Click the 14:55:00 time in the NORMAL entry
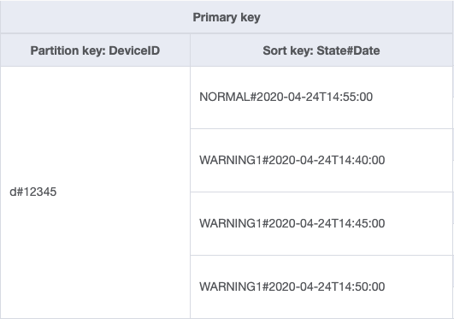This screenshot has height=319, width=454. [351, 97]
